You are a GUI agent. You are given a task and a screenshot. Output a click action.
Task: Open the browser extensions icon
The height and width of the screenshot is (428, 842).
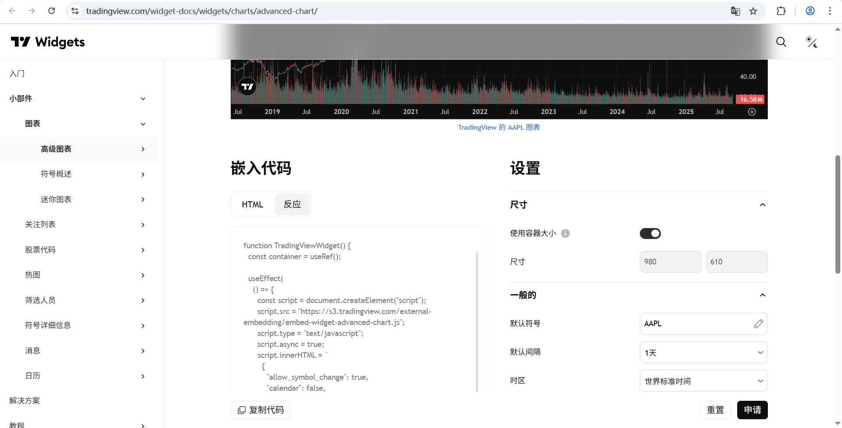point(782,11)
